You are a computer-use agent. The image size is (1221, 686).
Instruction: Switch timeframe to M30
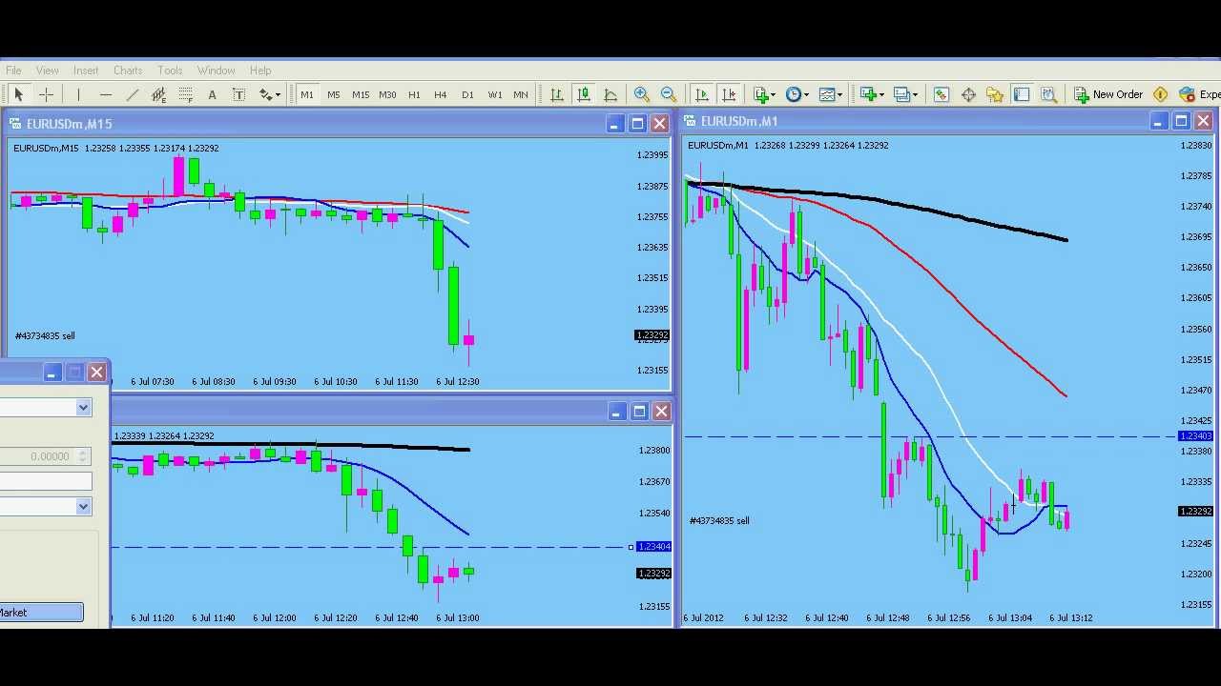(x=387, y=94)
